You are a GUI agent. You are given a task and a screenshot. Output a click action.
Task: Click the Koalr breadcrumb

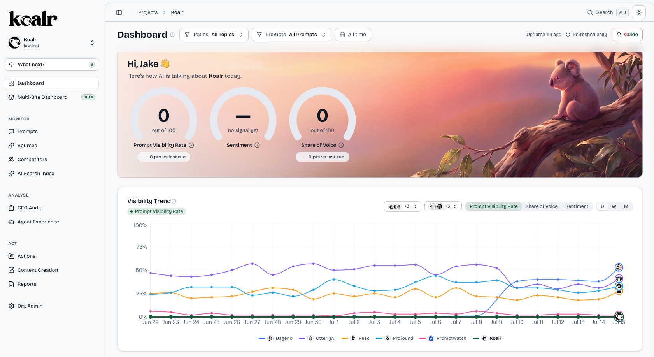(x=177, y=12)
